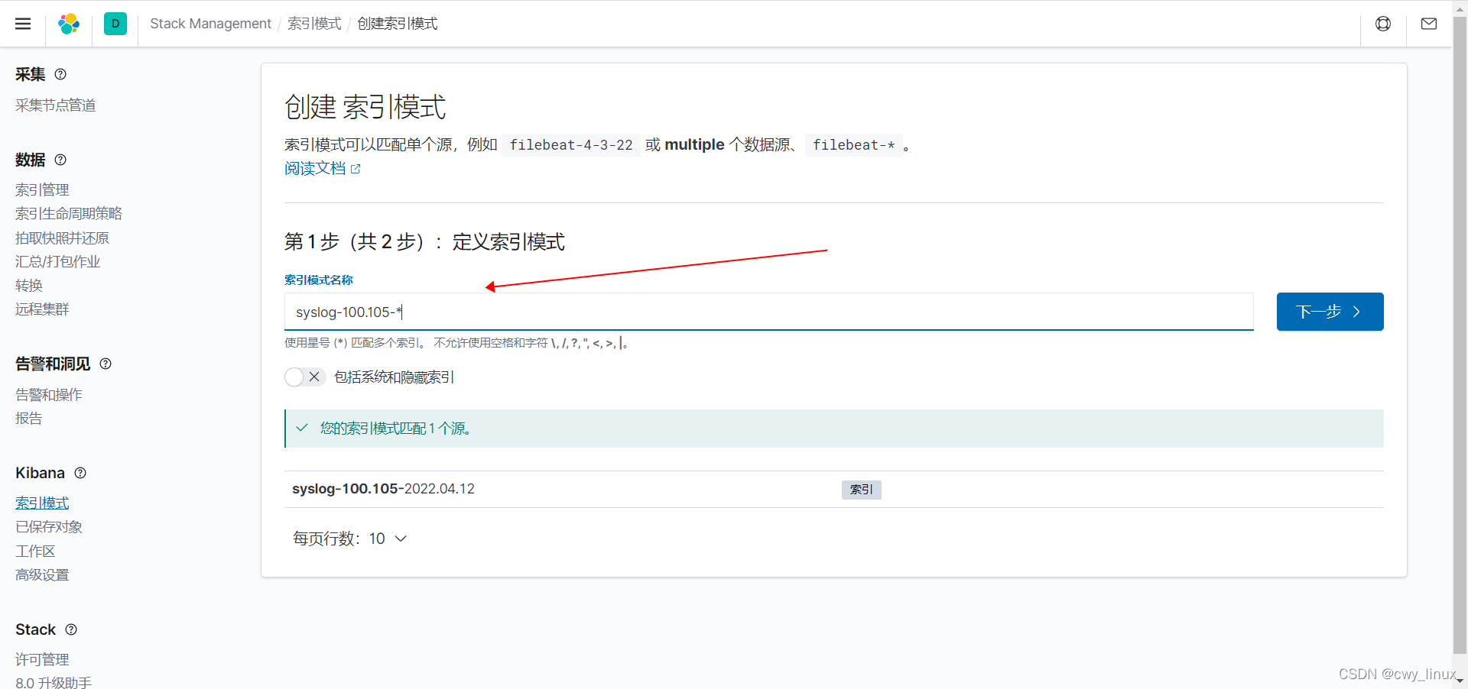Open 汇总/打包作业 in sidebar
The image size is (1468, 689).
coord(57,261)
